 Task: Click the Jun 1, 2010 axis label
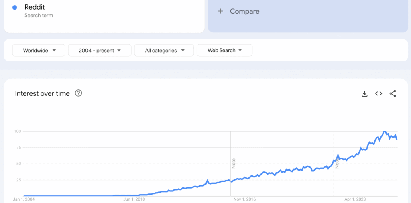point(134,199)
